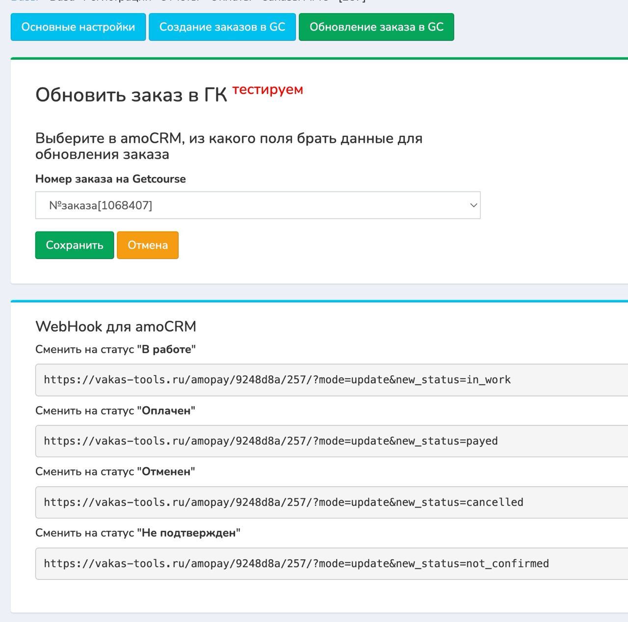This screenshot has height=622, width=628.
Task: Click the cancelled webhook URL field
Action: click(331, 502)
